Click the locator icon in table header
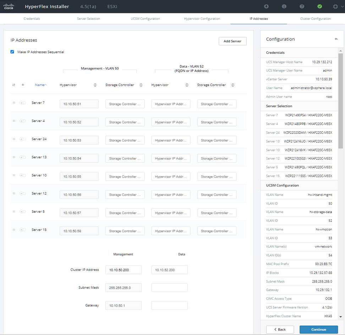 pos(23,85)
